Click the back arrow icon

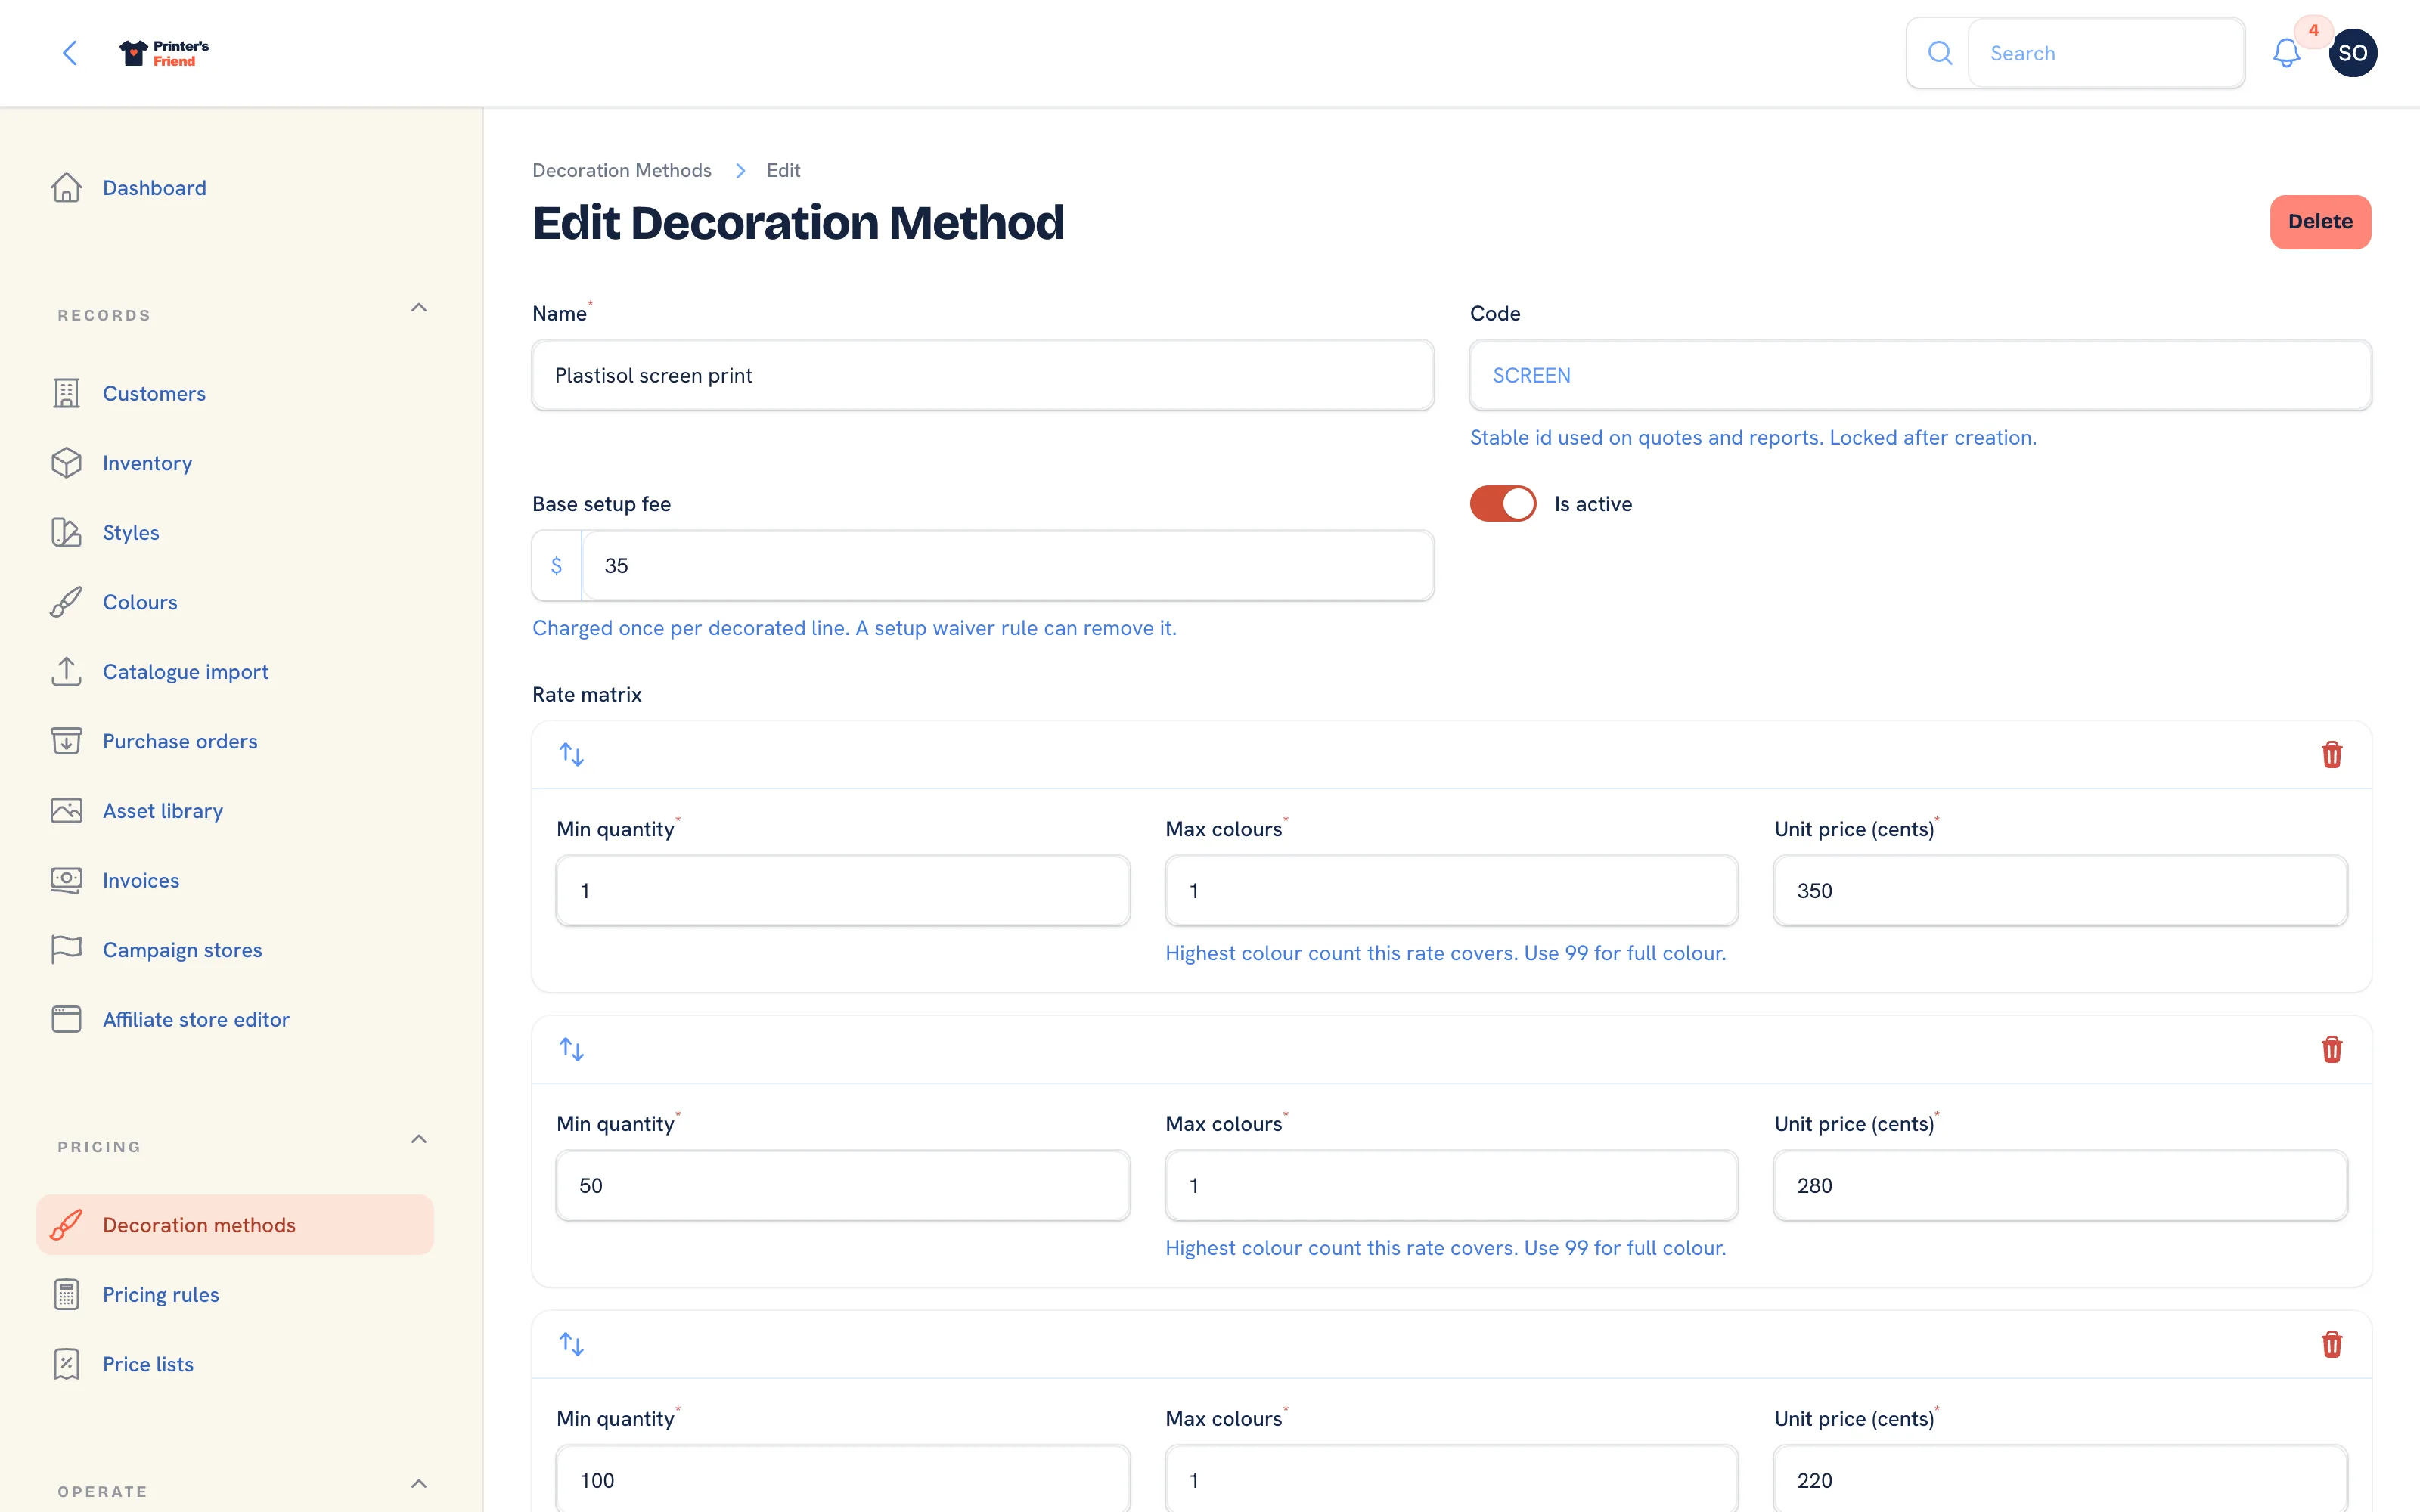click(x=70, y=53)
